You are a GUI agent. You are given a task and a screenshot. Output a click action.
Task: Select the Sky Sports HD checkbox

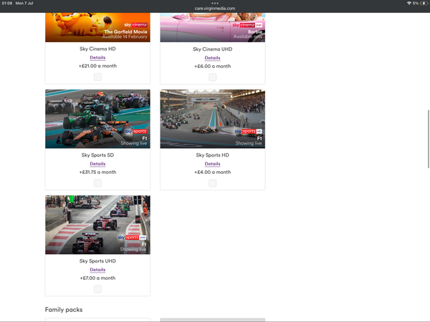pyautogui.click(x=213, y=183)
